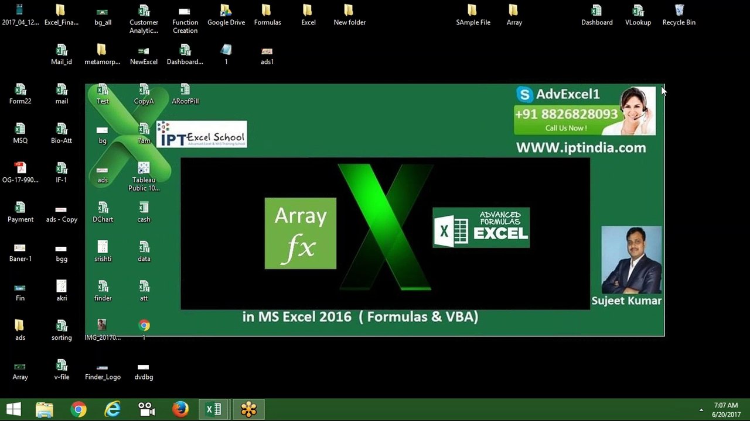Screen dimensions: 750x421
Task: Select the Test Excel file
Action: pos(103,94)
